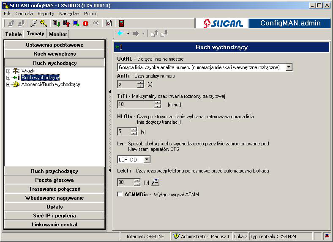Collapse panel with the upper splitter arrow
The image size is (333, 242).
click(109, 92)
